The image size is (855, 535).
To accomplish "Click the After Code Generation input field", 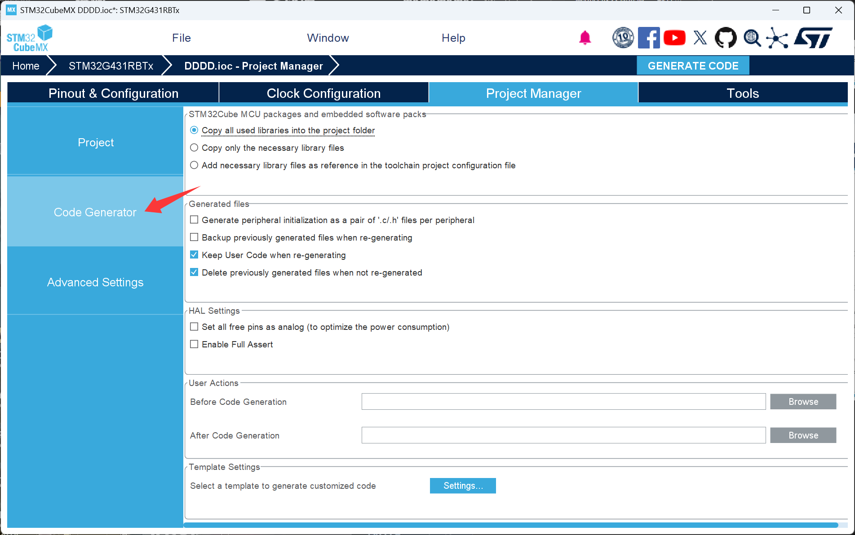I will point(563,435).
